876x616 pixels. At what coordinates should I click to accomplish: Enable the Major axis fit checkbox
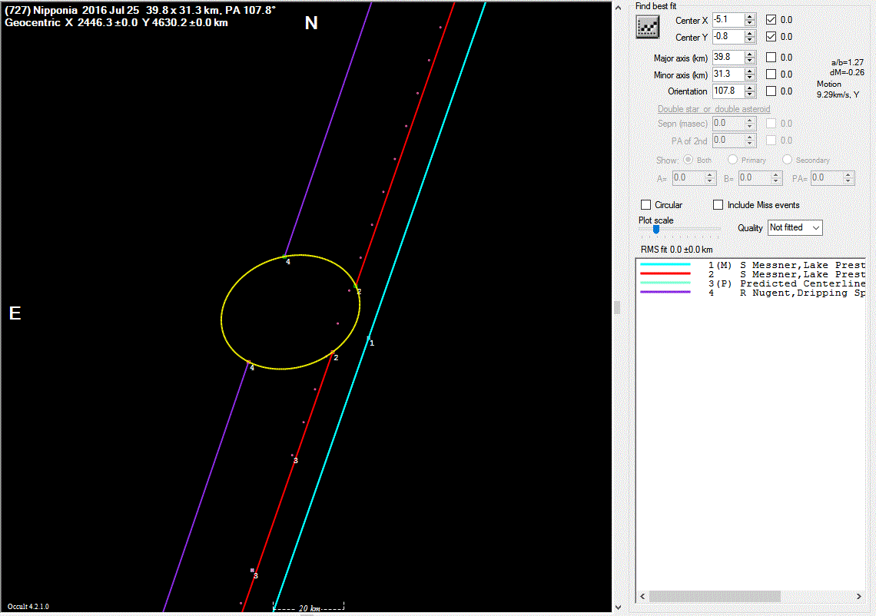(x=771, y=58)
